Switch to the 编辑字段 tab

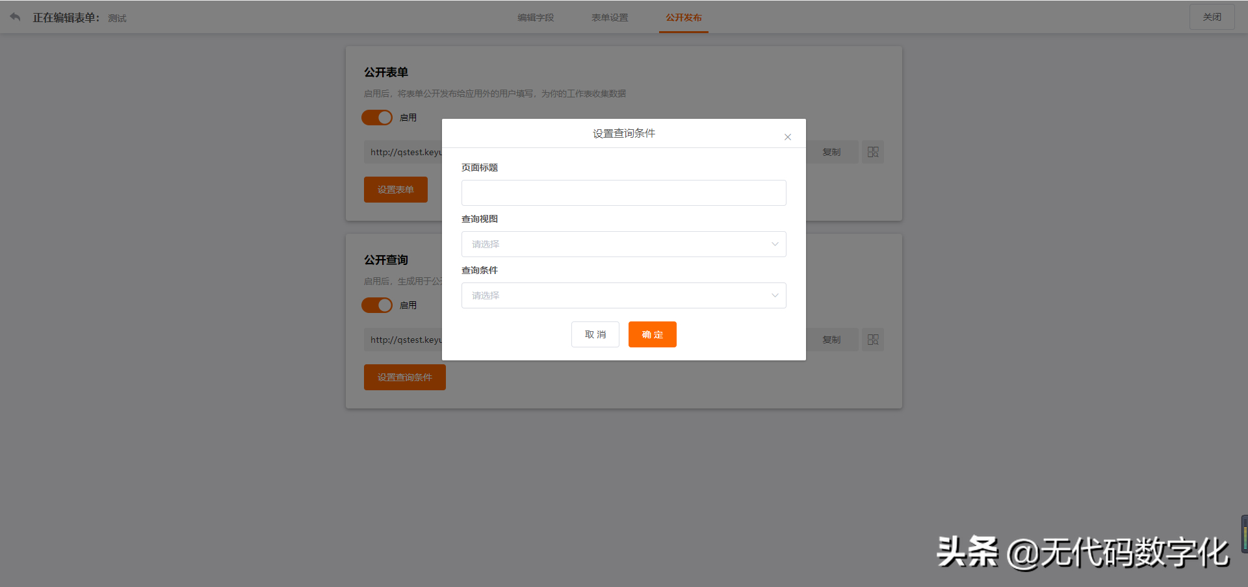click(536, 18)
